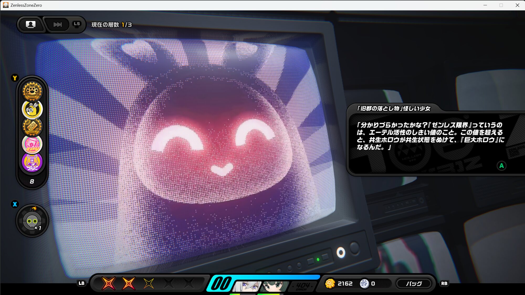
Task: Select the second red pressure star
Action: coord(129,283)
